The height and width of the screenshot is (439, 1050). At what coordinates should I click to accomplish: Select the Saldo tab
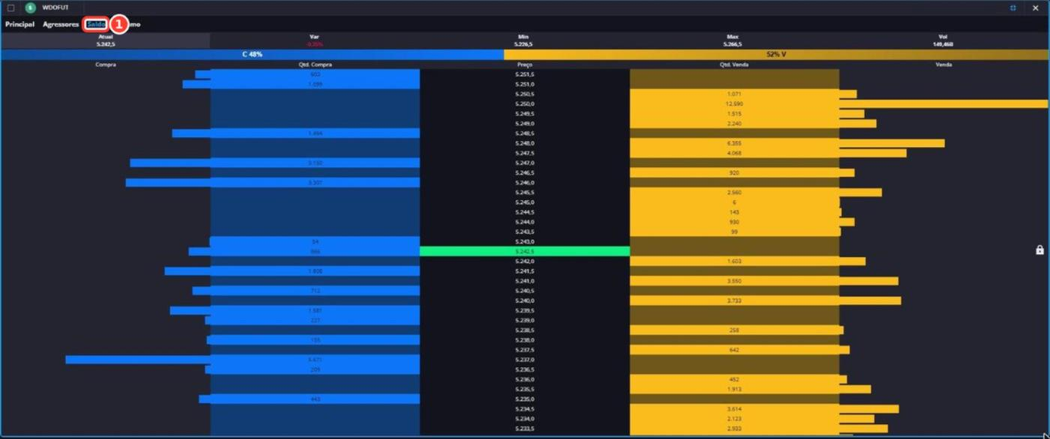[x=95, y=25]
